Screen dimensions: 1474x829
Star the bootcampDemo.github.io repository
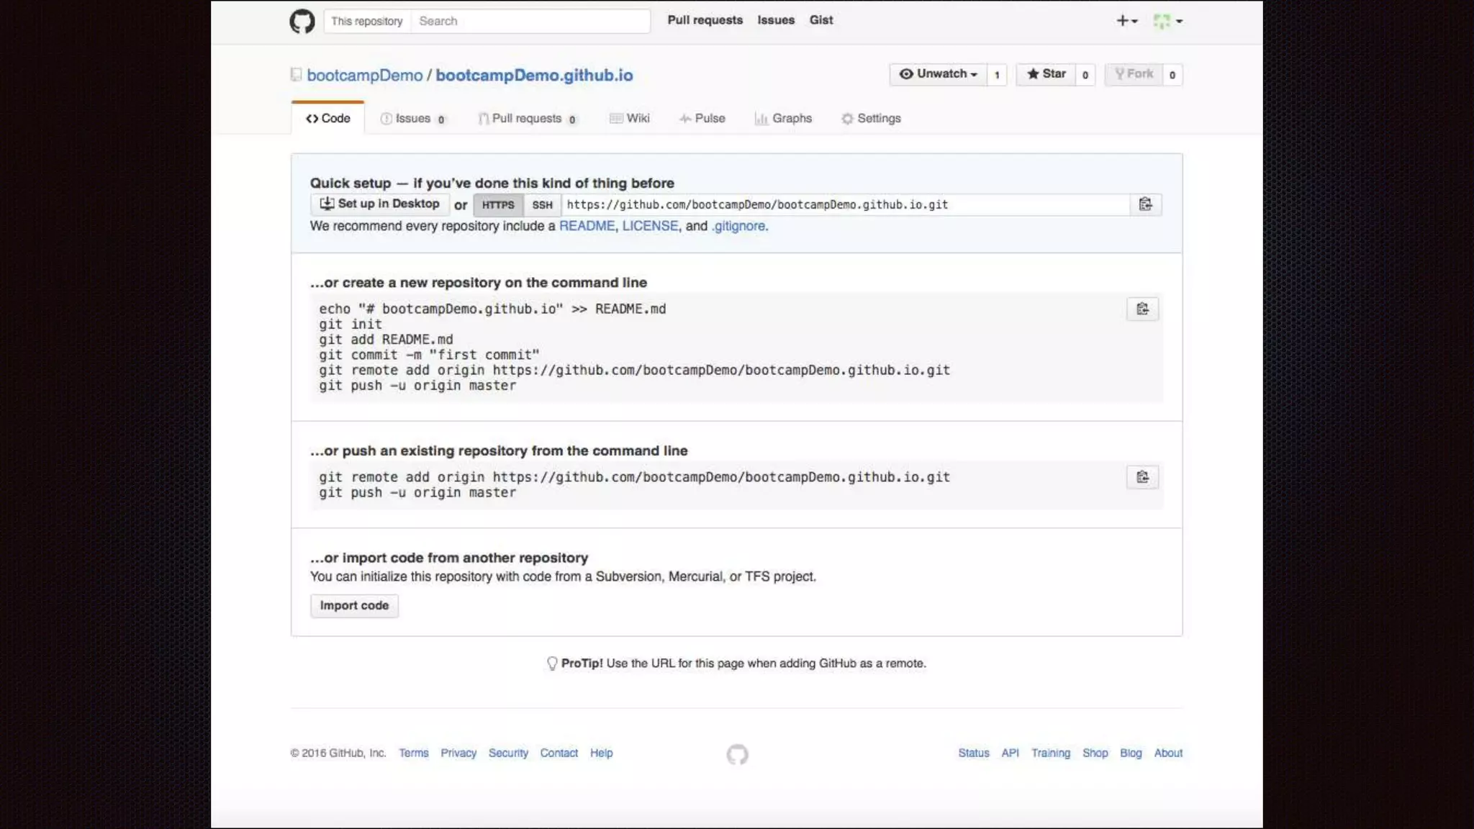1046,74
